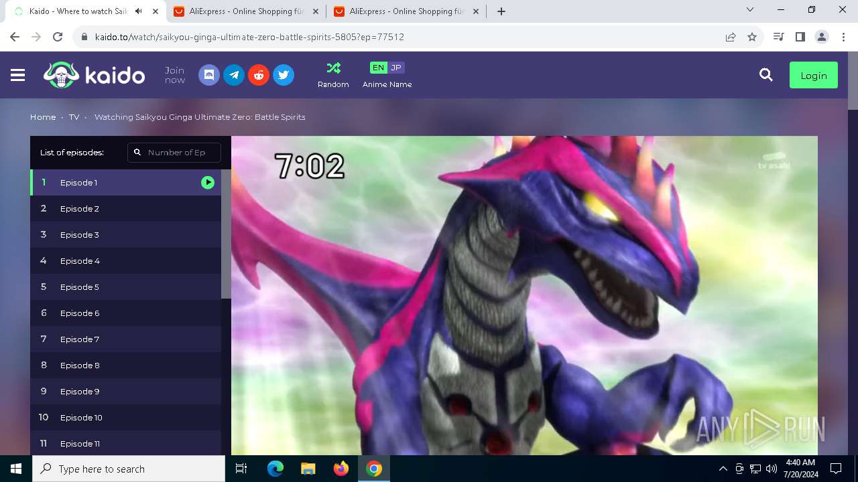Select Episode 9 in the list
Image resolution: width=858 pixels, height=482 pixels.
(x=125, y=391)
